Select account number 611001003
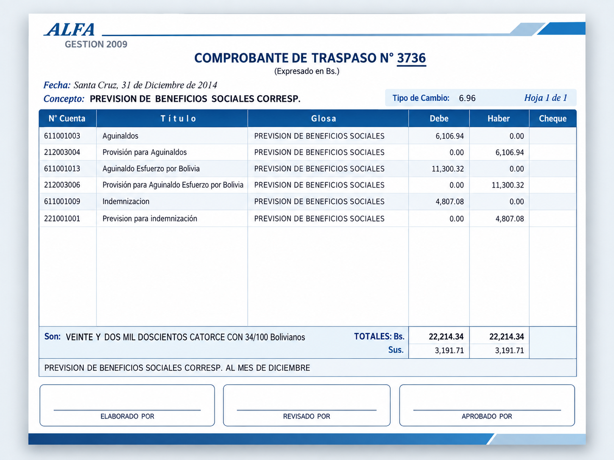The image size is (614, 460). tap(62, 136)
